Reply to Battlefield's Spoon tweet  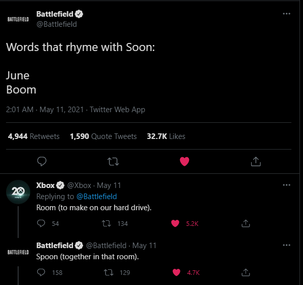(x=41, y=272)
